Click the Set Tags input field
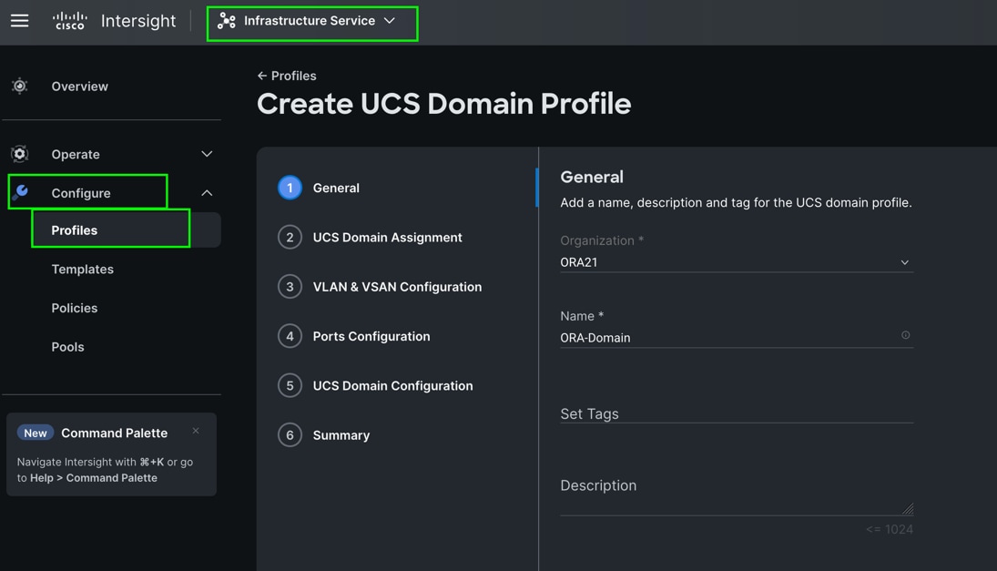This screenshot has width=997, height=571. point(736,413)
